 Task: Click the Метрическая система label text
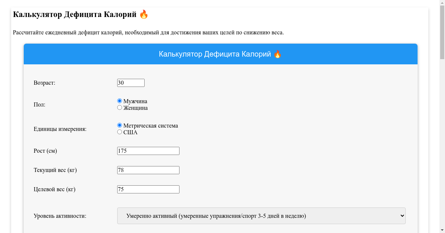pyautogui.click(x=151, y=126)
